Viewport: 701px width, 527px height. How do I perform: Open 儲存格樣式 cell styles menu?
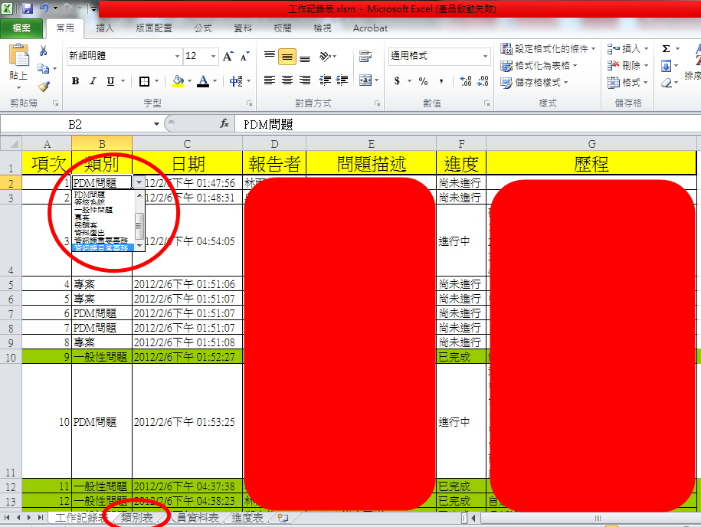[534, 83]
